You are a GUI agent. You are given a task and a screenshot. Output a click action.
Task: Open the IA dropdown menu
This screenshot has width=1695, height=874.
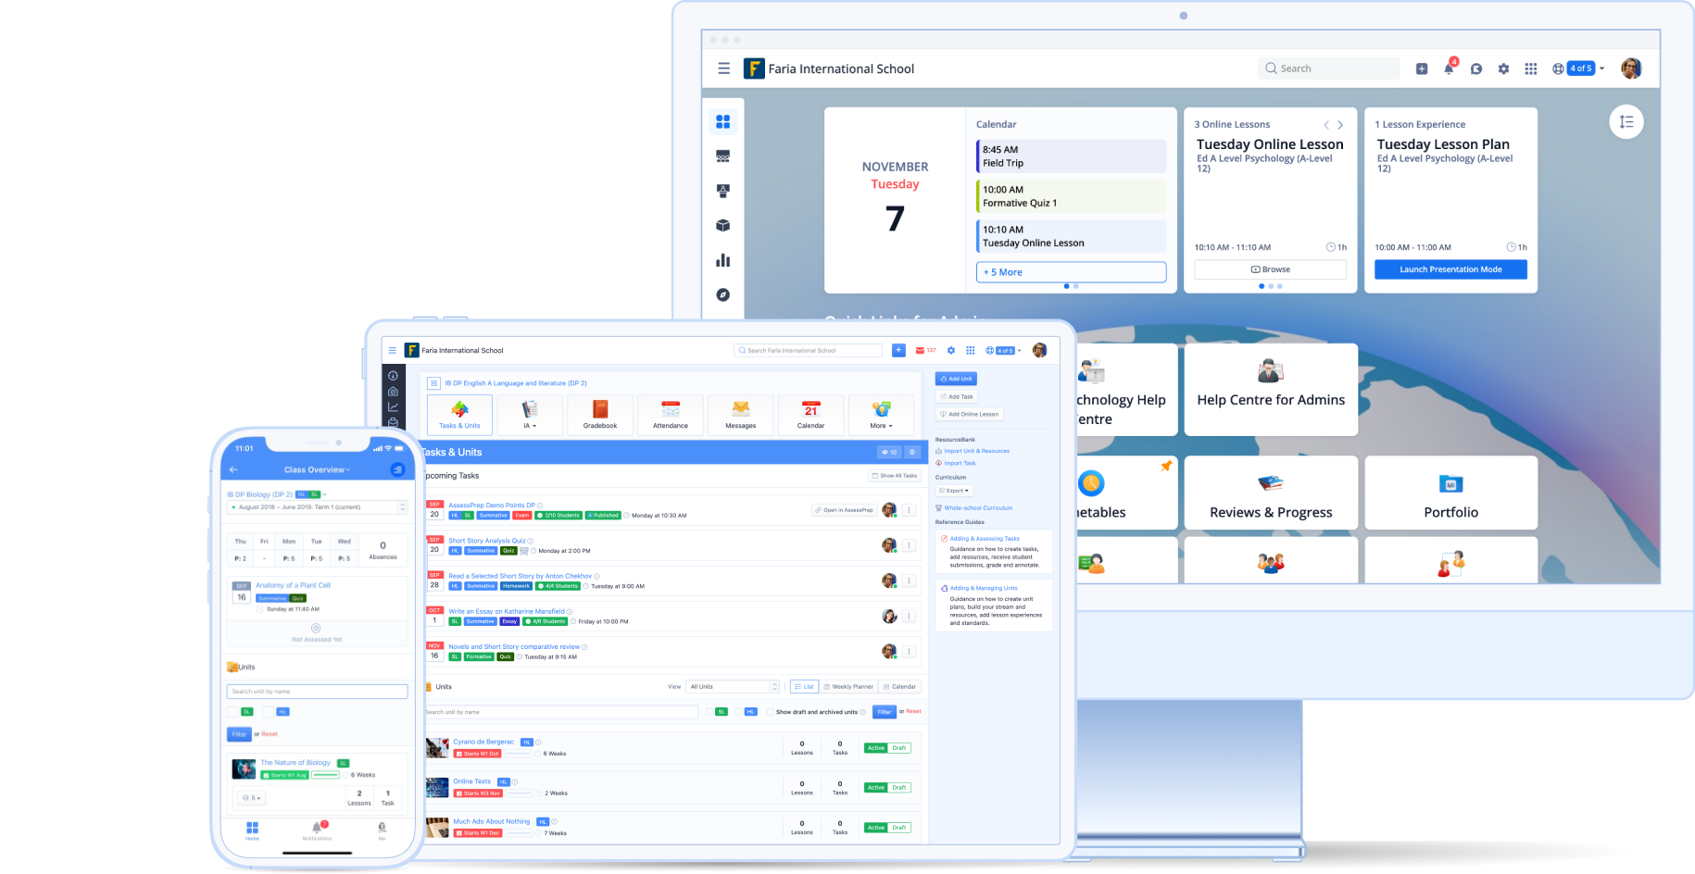pos(529,414)
